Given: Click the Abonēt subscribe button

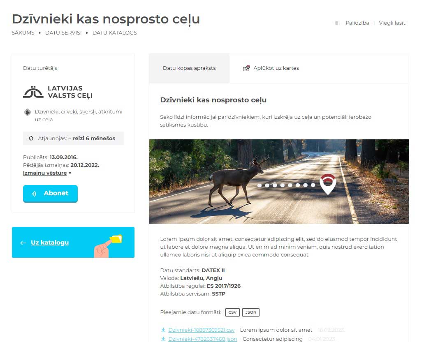Looking at the screenshot, I should click(50, 194).
